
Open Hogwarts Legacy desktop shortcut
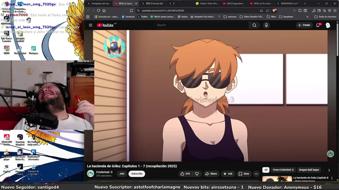coord(20,170)
